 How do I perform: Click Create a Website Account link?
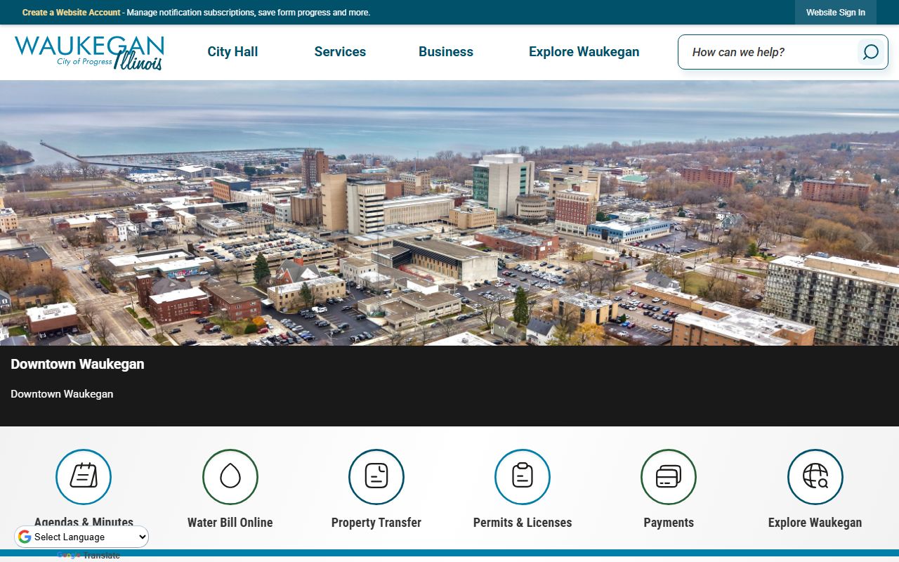pyautogui.click(x=72, y=13)
